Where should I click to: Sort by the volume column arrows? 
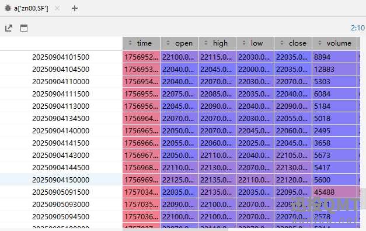point(320,43)
